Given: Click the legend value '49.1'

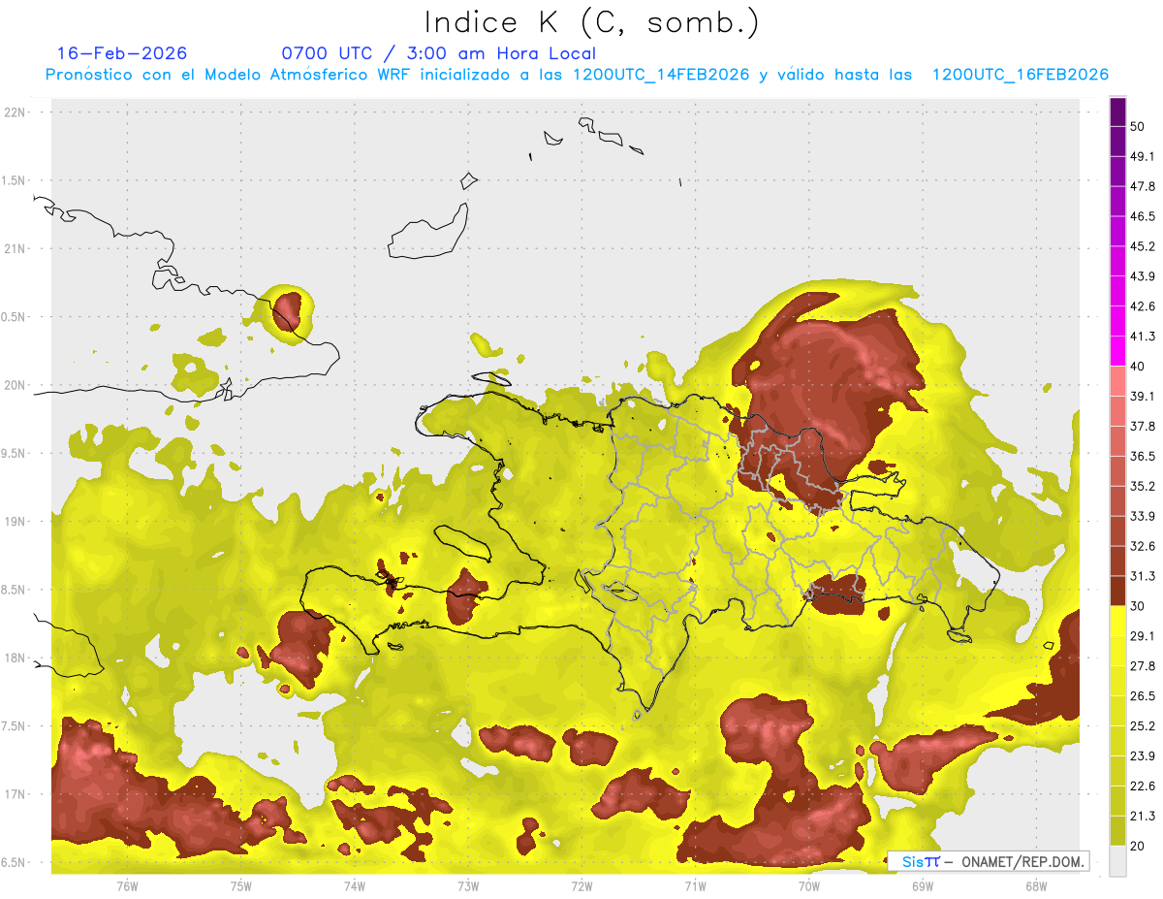Looking at the screenshot, I should [1143, 156].
